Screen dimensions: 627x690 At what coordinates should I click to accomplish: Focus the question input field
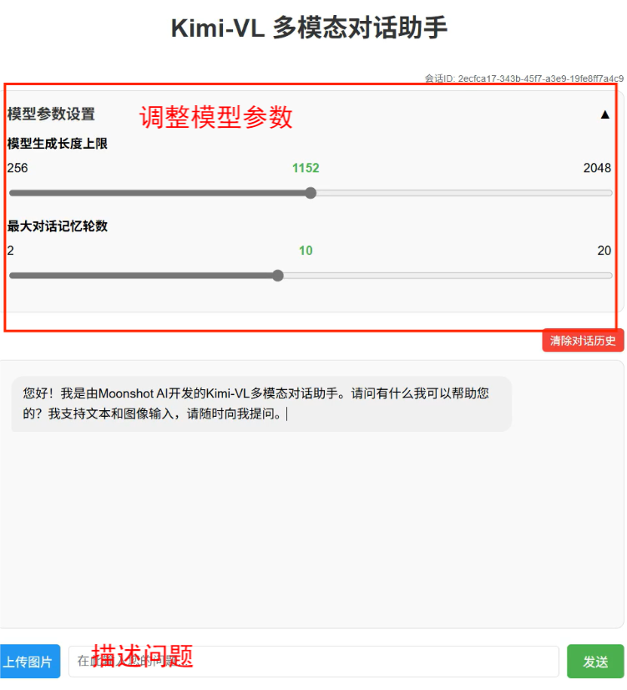pos(314,662)
